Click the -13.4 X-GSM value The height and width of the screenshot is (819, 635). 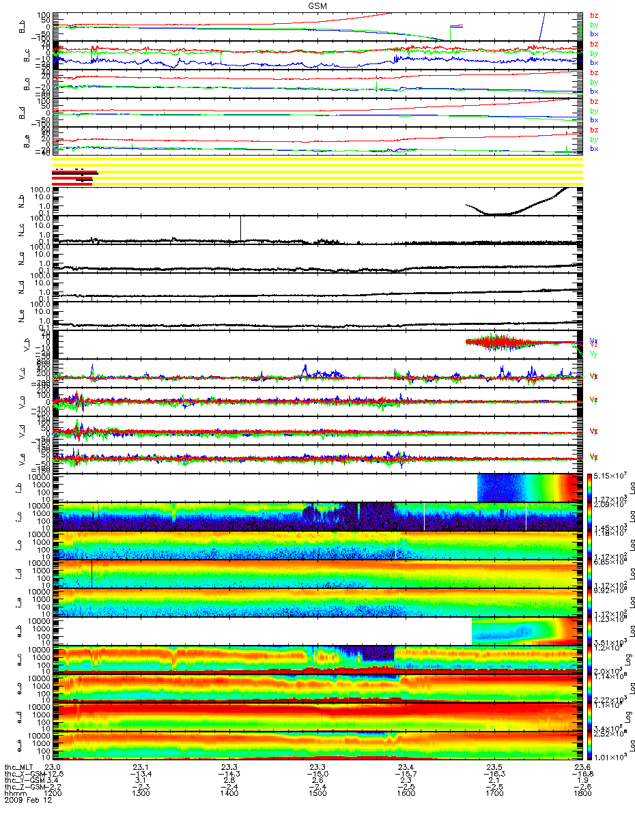tap(142, 775)
